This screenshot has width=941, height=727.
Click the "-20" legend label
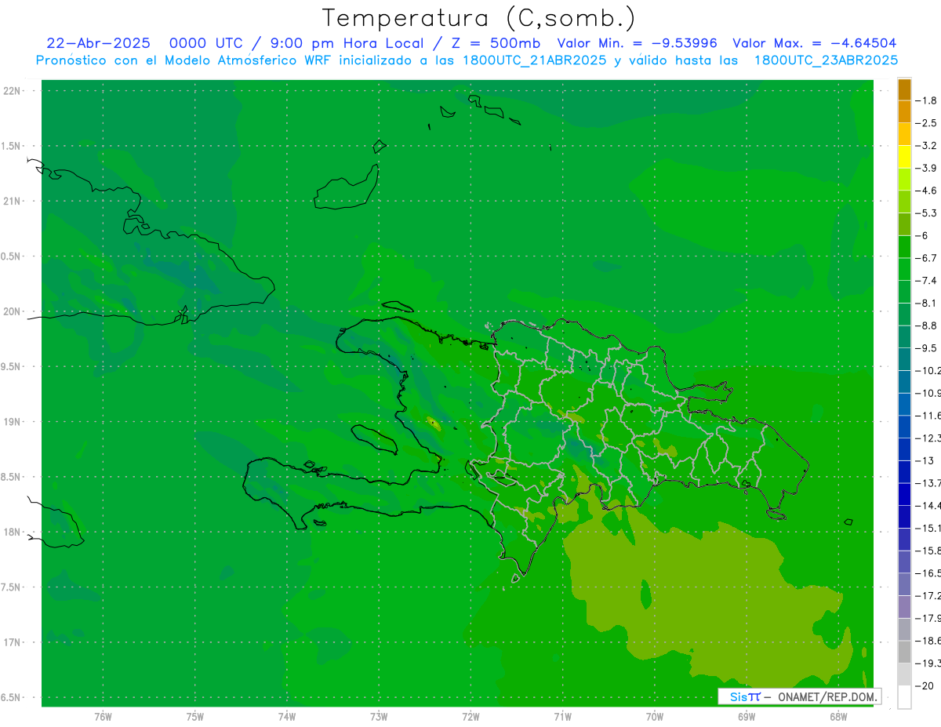point(924,685)
